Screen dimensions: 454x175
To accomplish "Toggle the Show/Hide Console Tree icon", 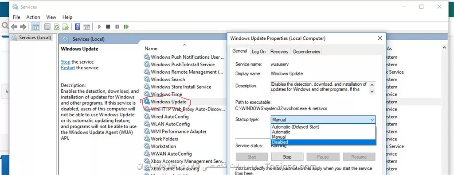I will point(35,27).
